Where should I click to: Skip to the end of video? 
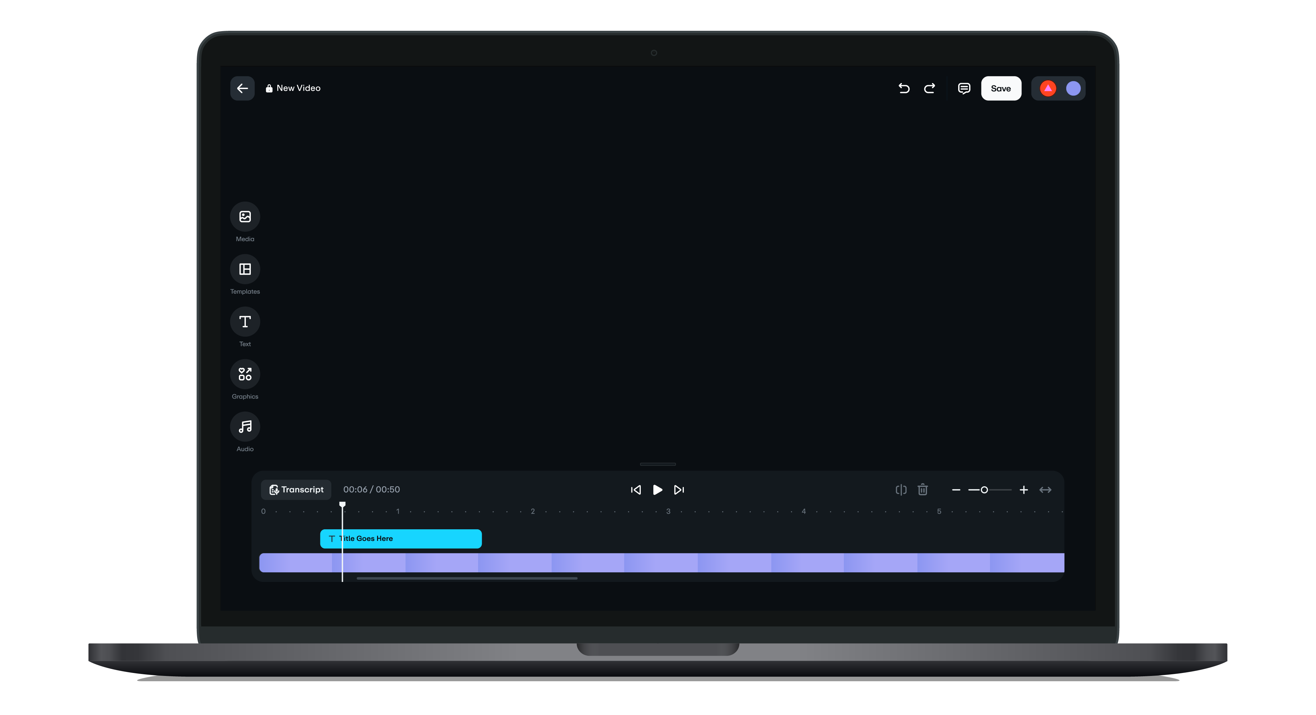pos(679,490)
